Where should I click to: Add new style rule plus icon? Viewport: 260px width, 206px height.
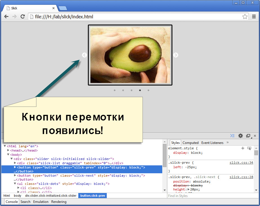coord(243,148)
